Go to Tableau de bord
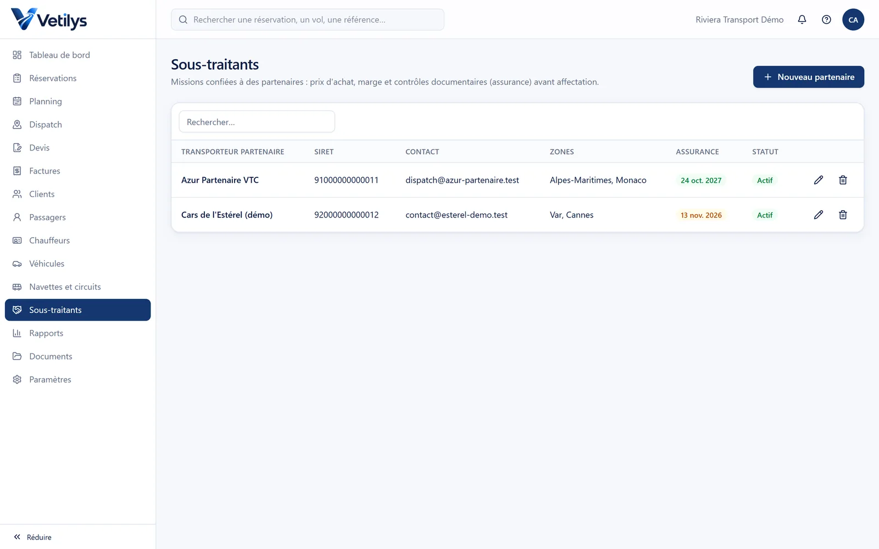The width and height of the screenshot is (879, 549). [x=77, y=55]
